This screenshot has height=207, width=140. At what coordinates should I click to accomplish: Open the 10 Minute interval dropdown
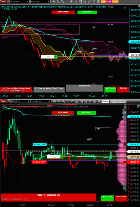point(41,101)
